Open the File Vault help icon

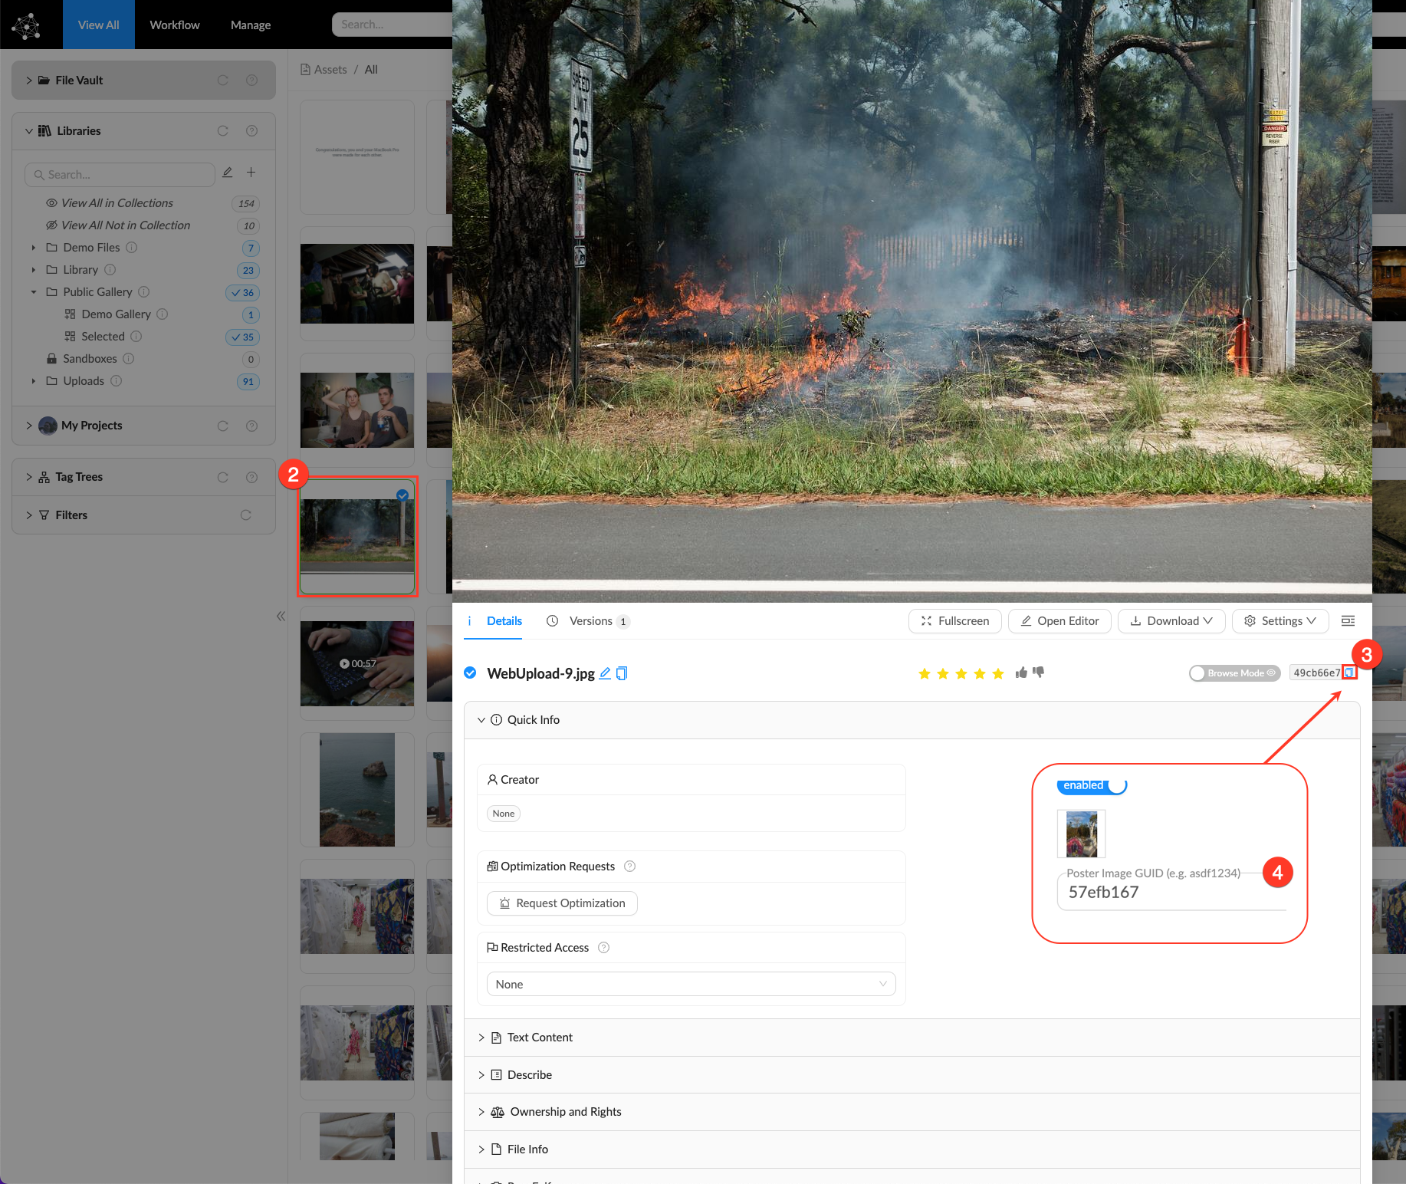251,81
